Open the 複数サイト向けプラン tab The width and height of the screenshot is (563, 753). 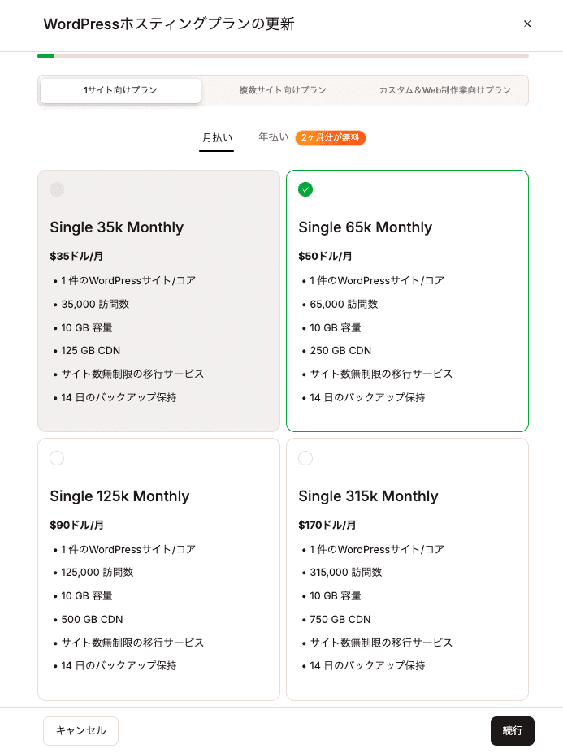283,90
